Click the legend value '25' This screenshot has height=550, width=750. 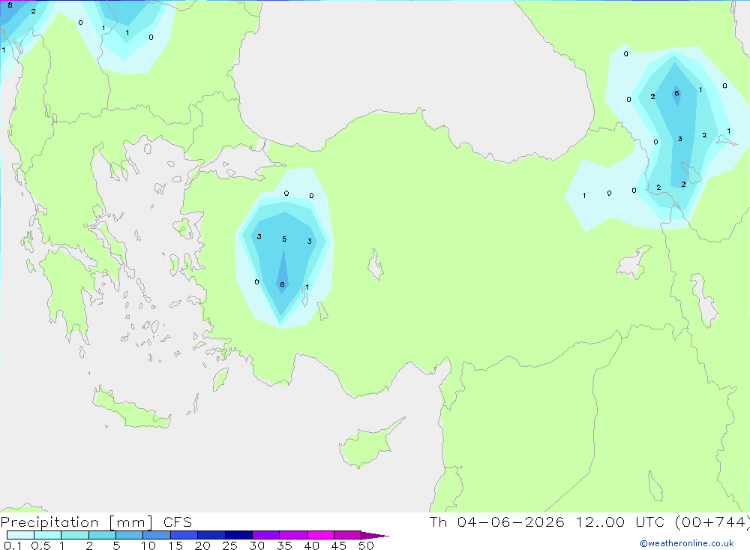pos(230,545)
